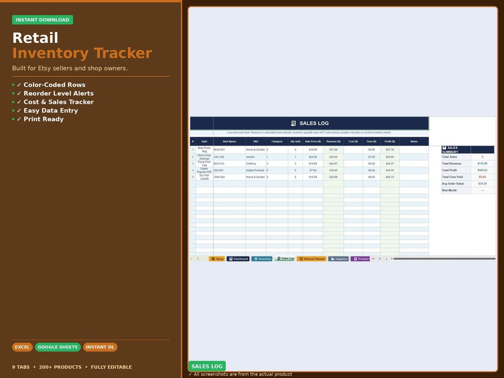
Task: Click previous sheet navigation arrow
Action: [x=191, y=259]
